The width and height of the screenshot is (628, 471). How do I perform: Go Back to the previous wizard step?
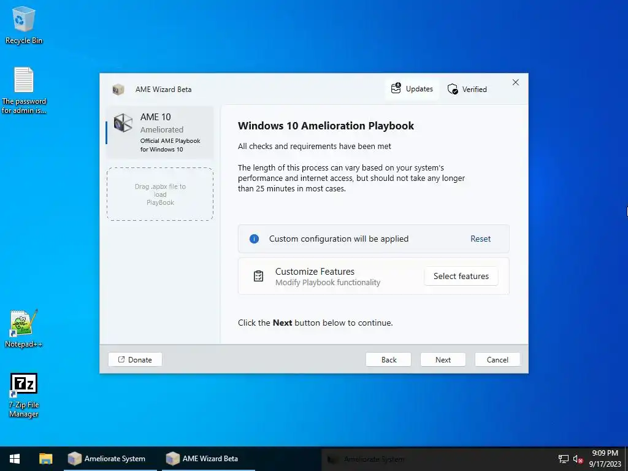click(388, 359)
